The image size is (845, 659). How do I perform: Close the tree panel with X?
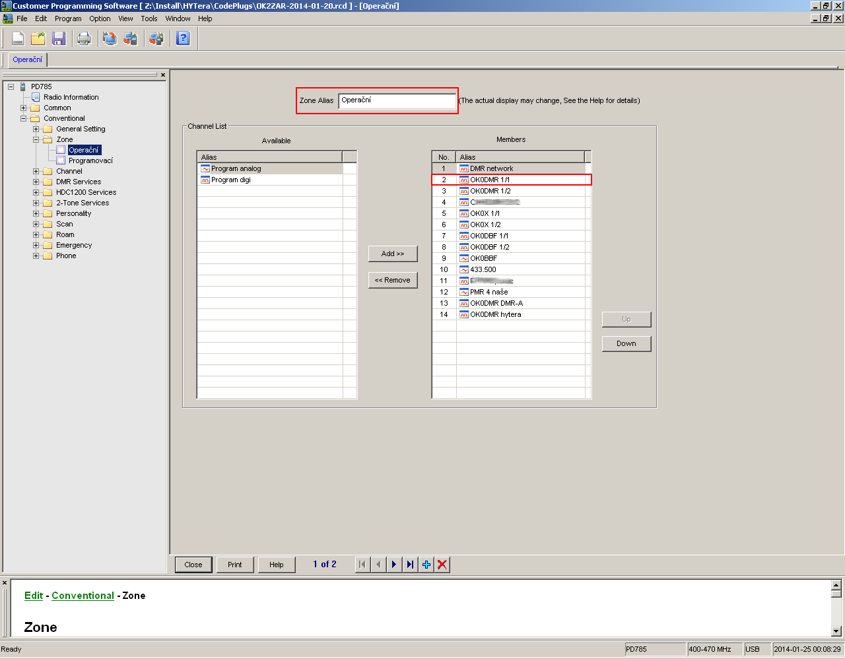[x=163, y=75]
